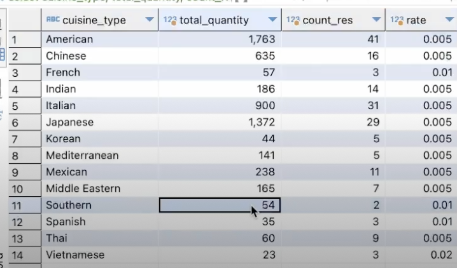Click the Vietnamese cuisine cell
Screen dimensions: 457x268
pyautogui.click(x=100, y=255)
